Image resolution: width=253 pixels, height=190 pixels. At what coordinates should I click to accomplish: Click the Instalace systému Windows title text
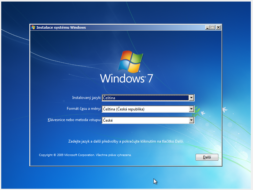point(61,27)
